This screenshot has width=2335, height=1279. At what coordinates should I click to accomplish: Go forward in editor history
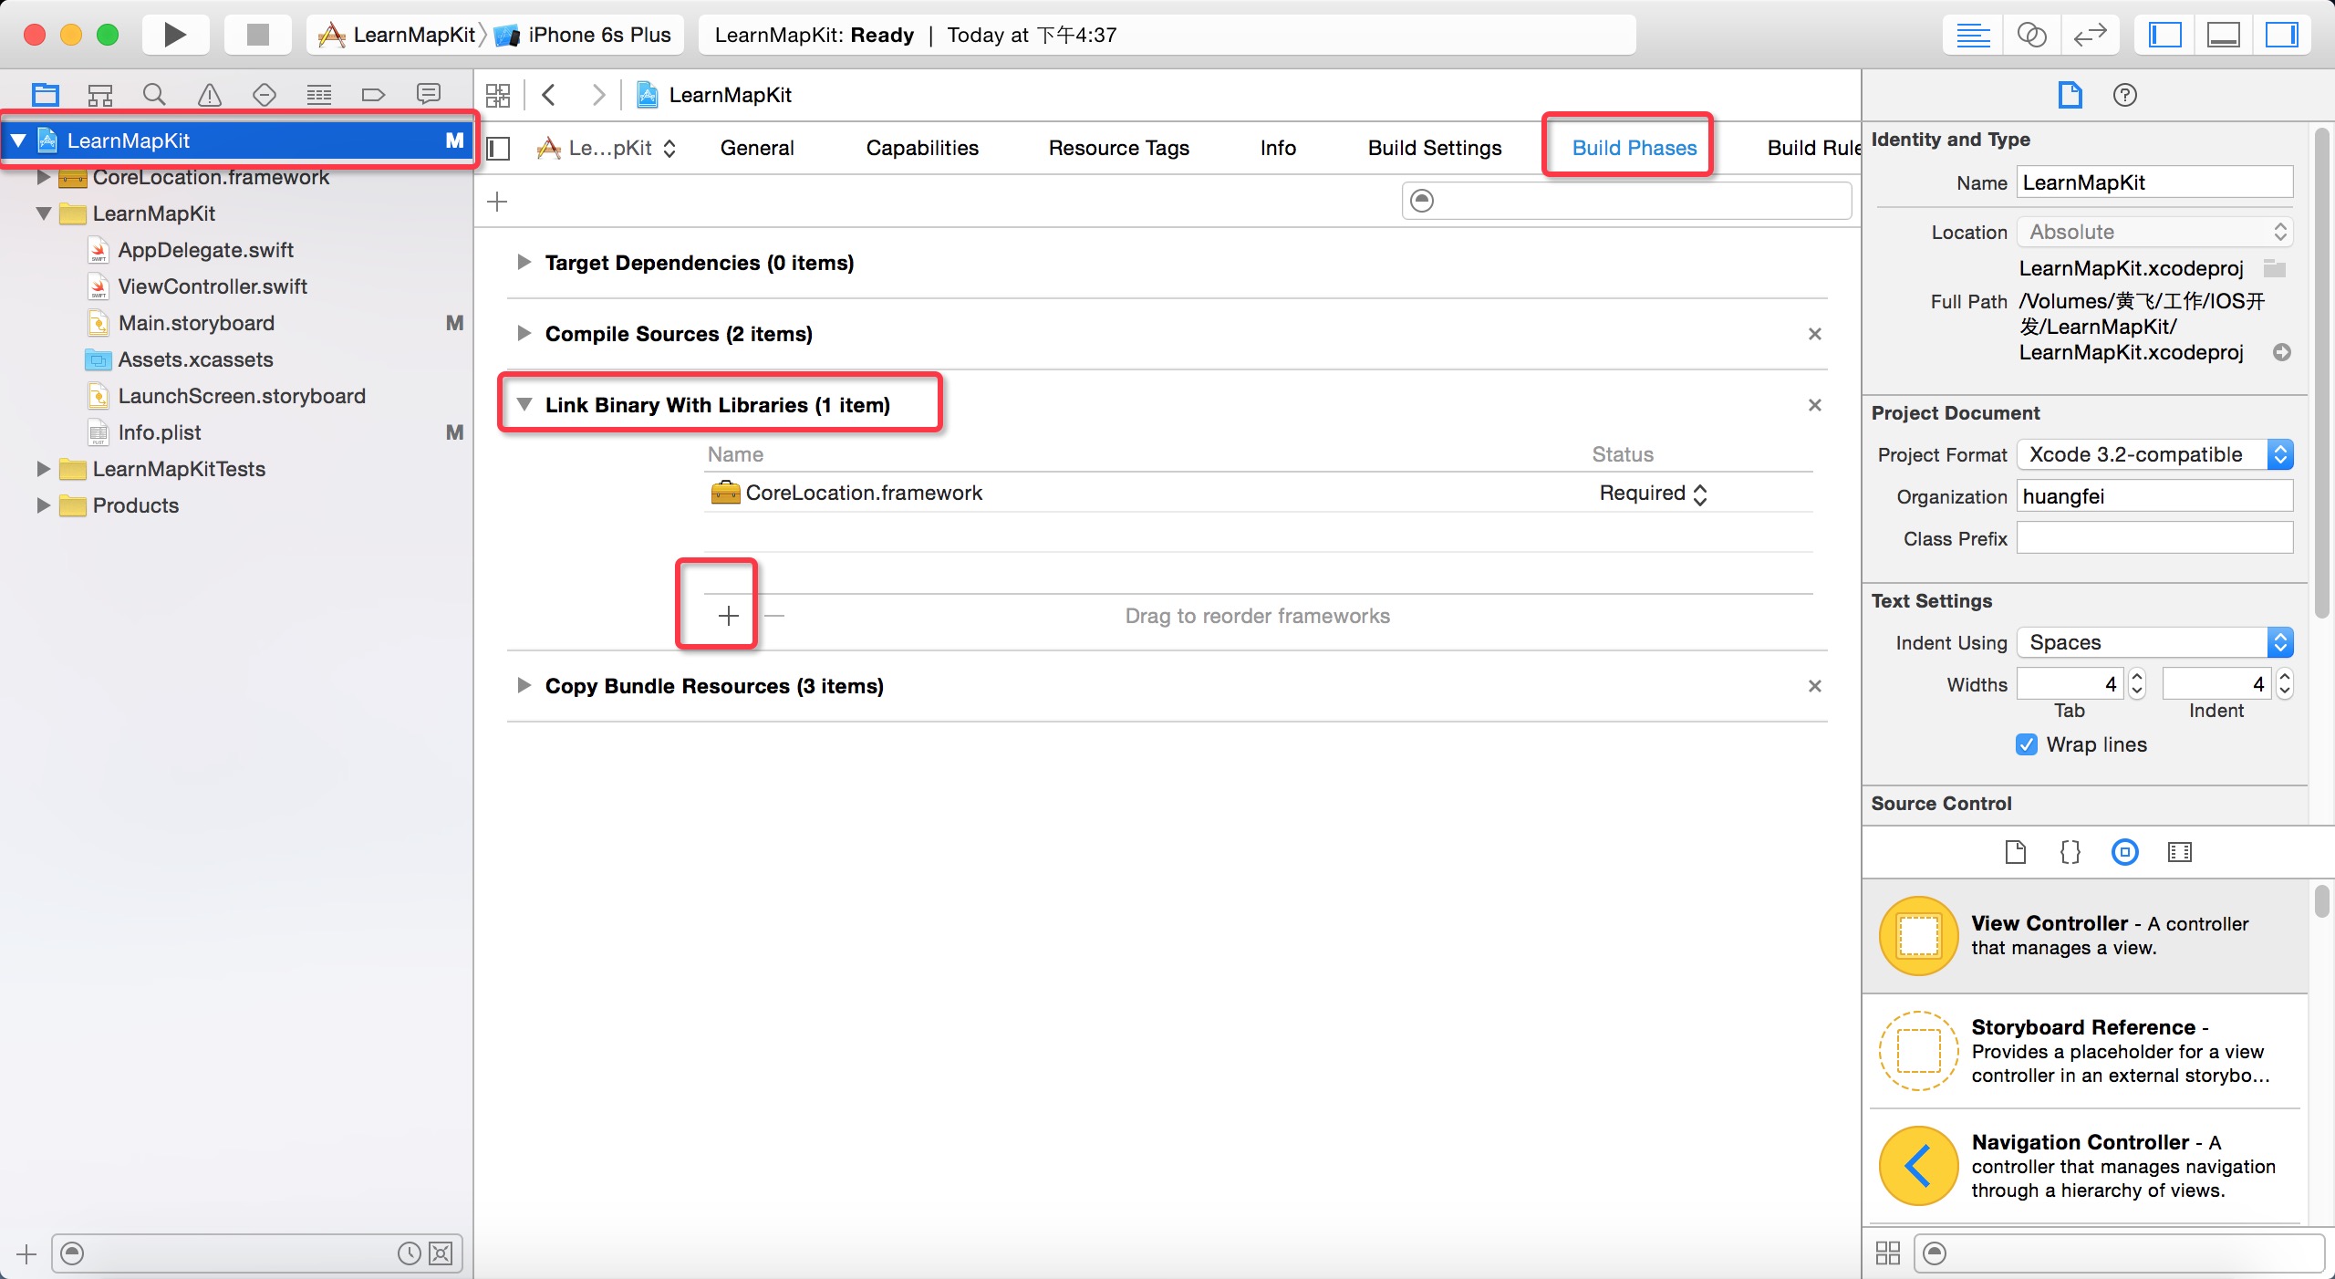click(x=598, y=95)
